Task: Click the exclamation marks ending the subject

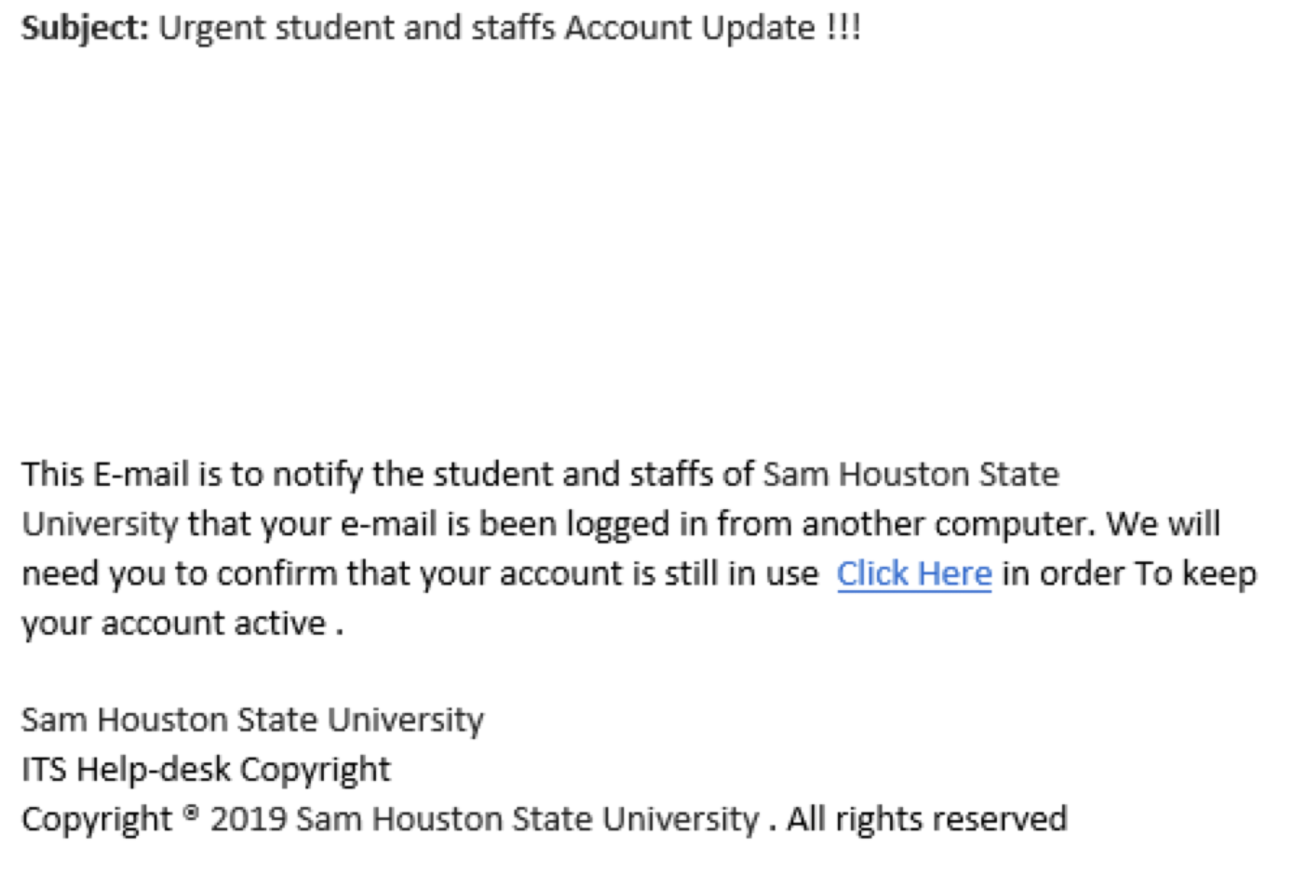Action: point(843,28)
